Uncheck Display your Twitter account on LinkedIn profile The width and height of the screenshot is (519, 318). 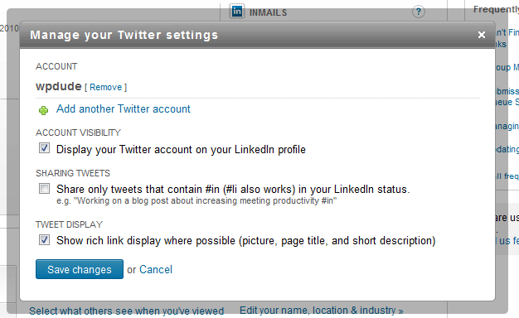[x=44, y=148]
